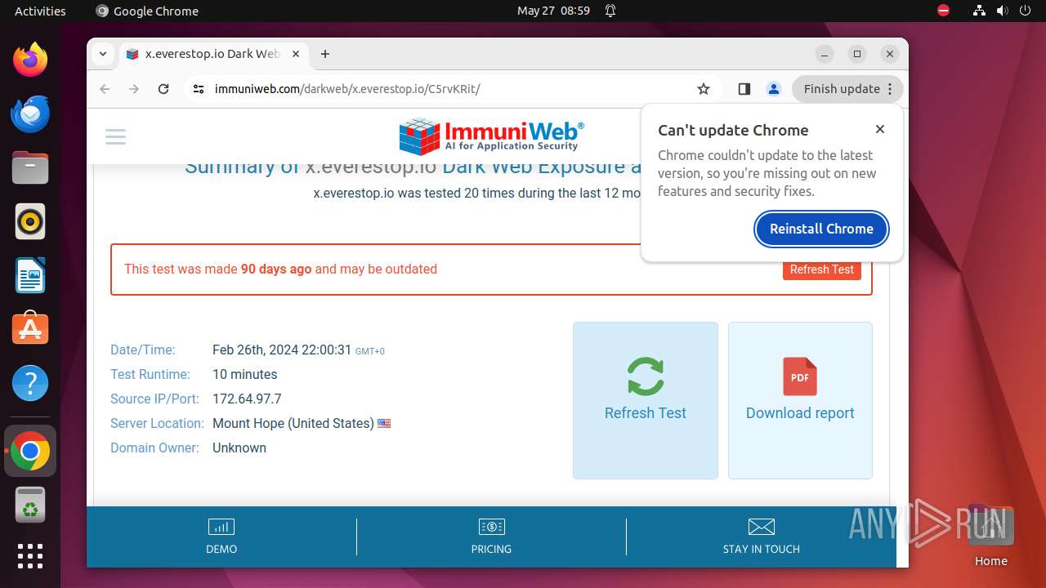Screen dimensions: 1046x588
Task: Click Finish update button
Action: coord(847,89)
